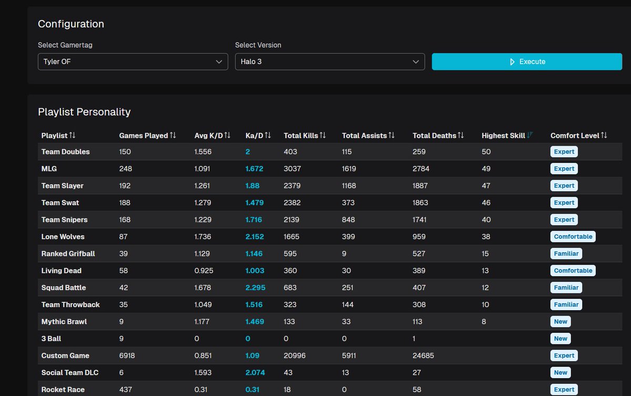Select the Squad Battle playlist name
This screenshot has height=396, width=631.
(x=64, y=288)
